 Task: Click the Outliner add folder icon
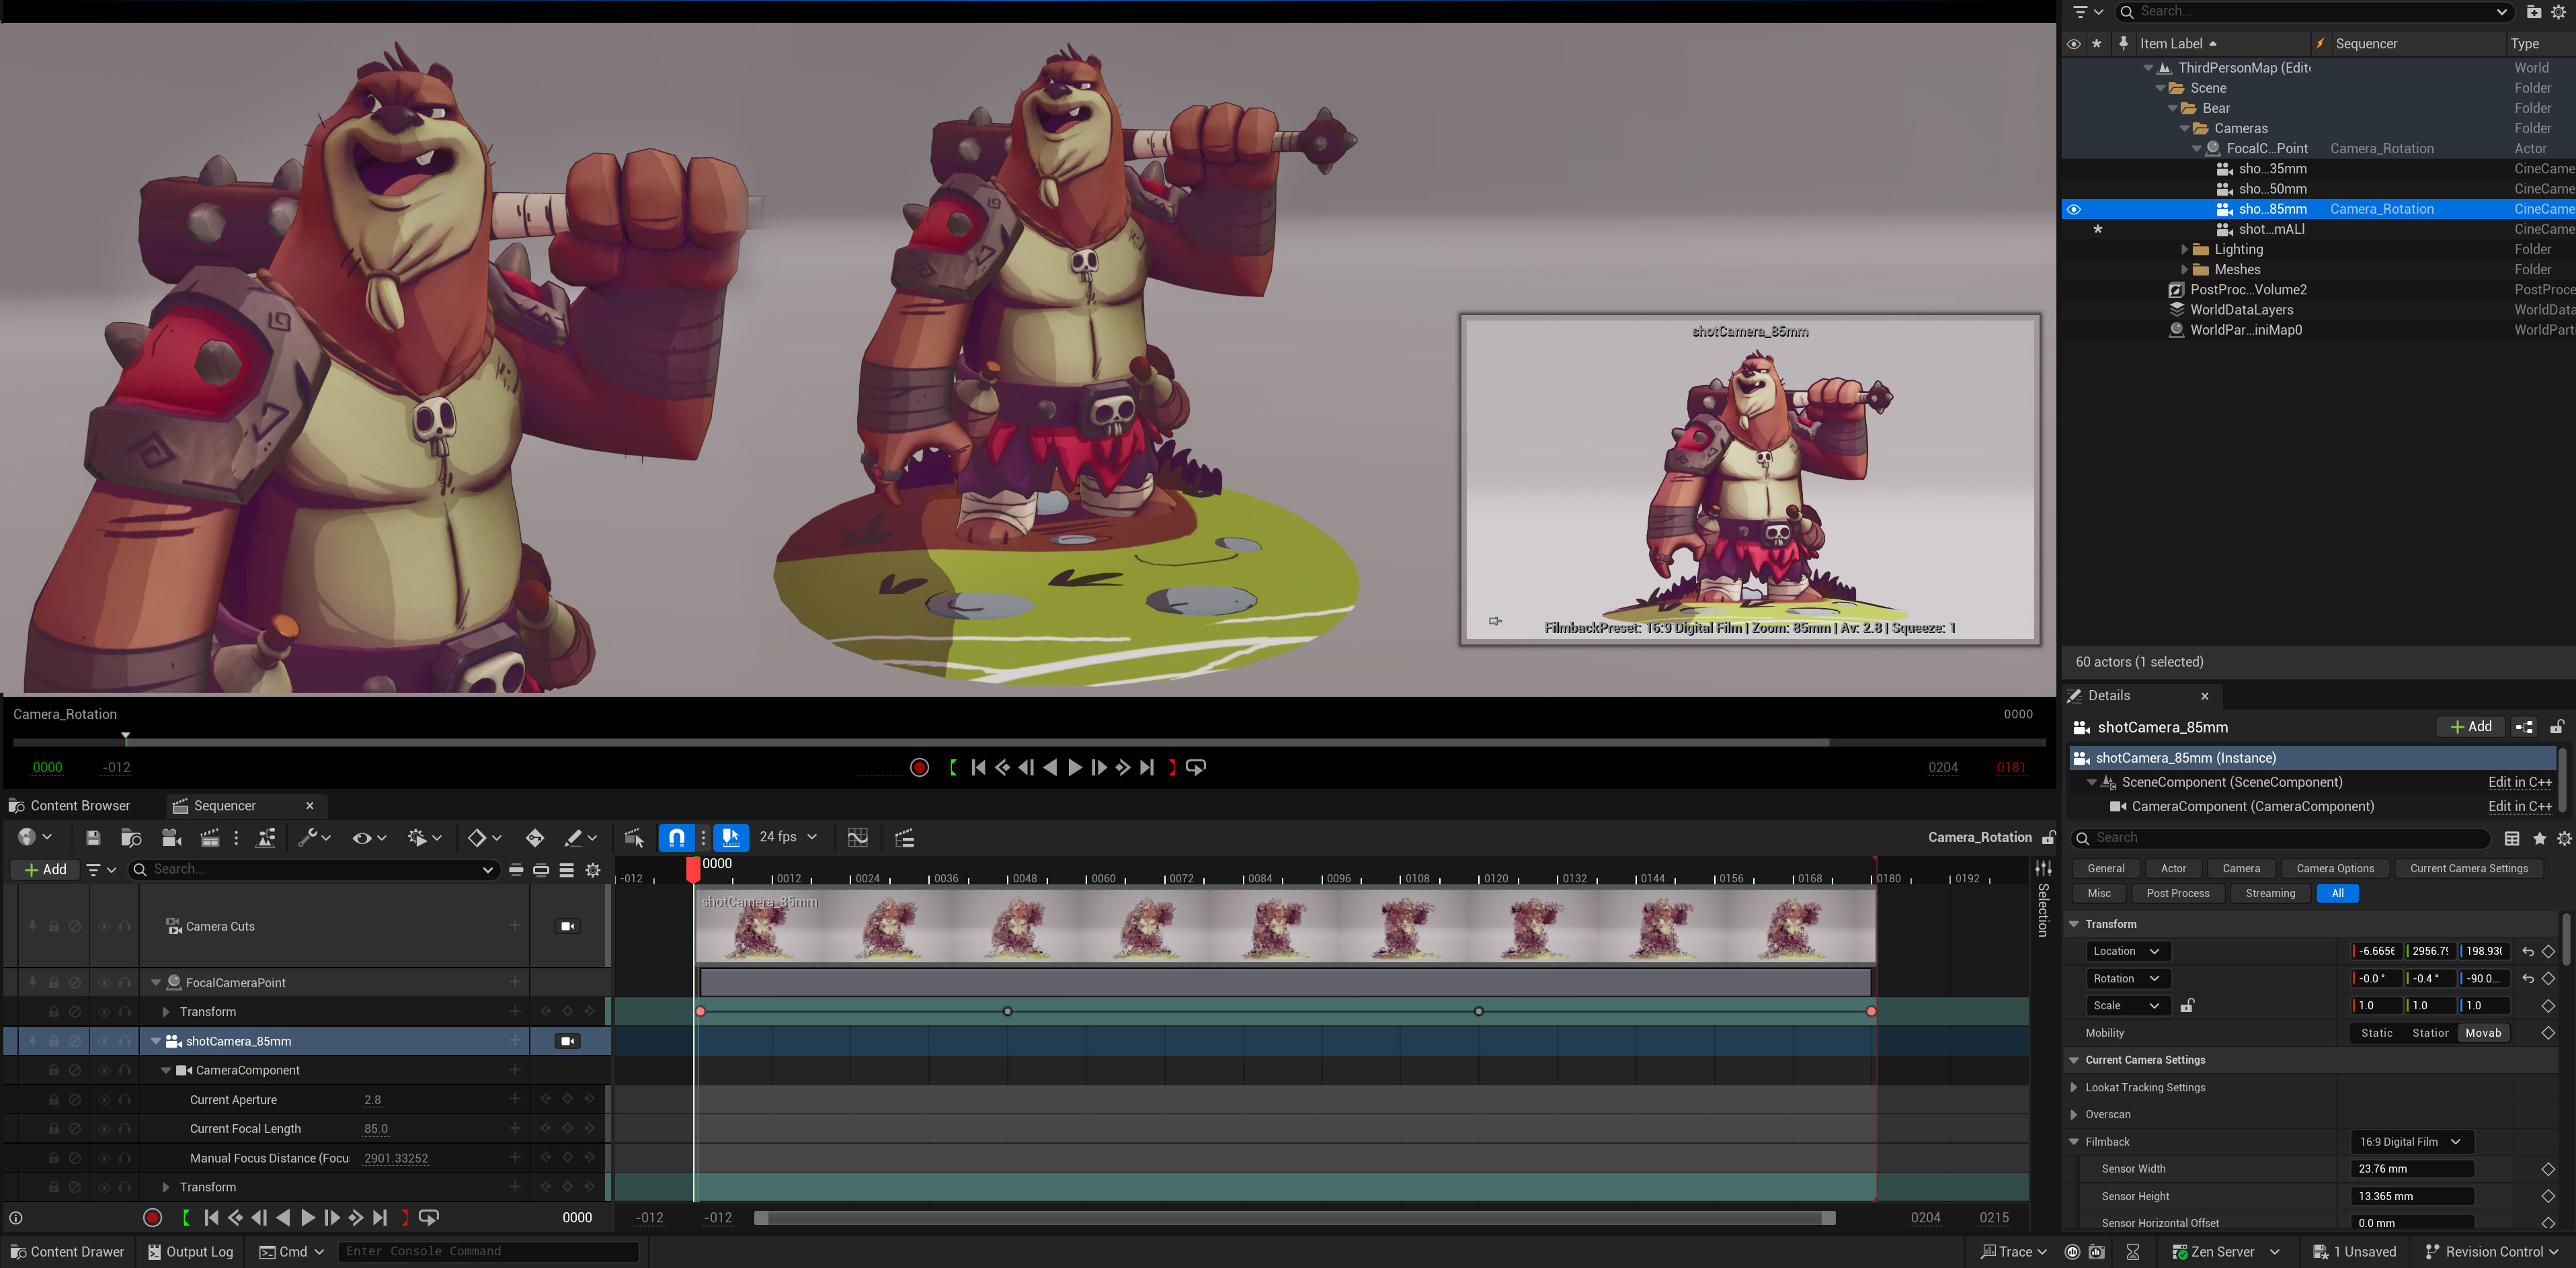(x=2534, y=12)
